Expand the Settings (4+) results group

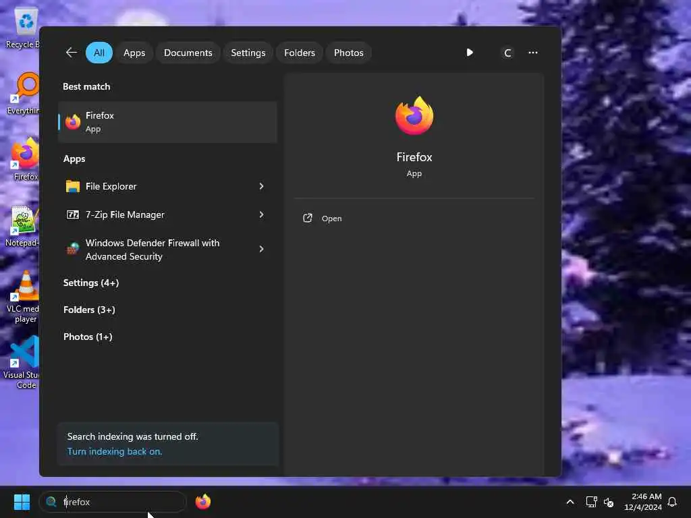[x=91, y=283]
